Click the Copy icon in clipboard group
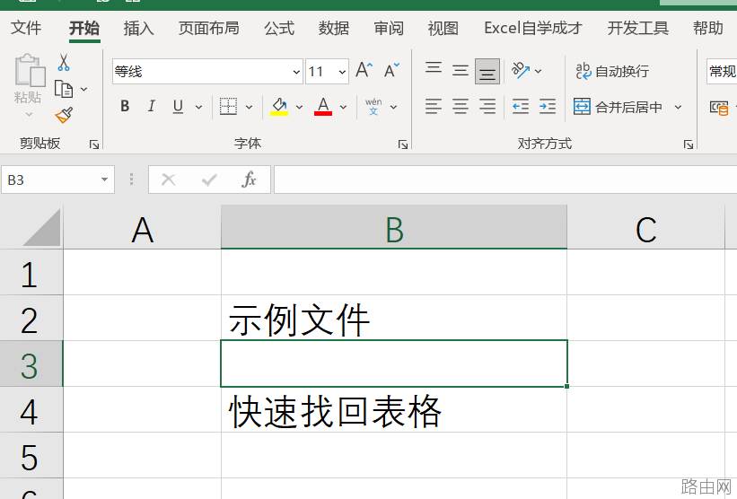Screen dimensions: 737x499 click(64, 89)
